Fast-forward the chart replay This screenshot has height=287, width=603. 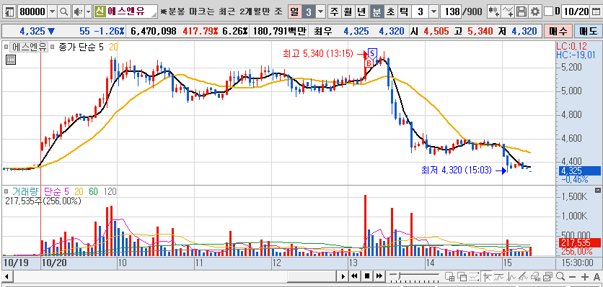pos(379,276)
